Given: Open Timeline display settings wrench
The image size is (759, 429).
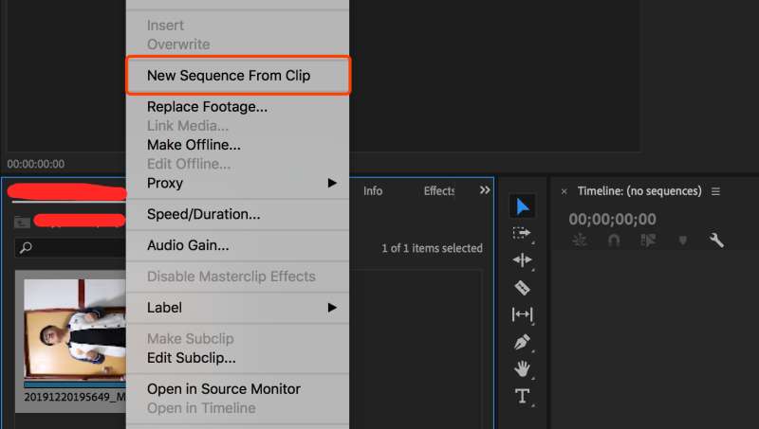Looking at the screenshot, I should coord(717,241).
